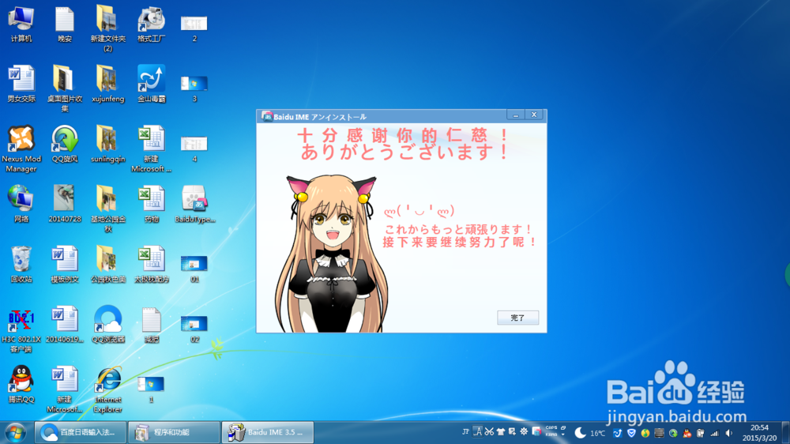Click the 完了 button in the uninstaller
This screenshot has height=444, width=790.
518,318
